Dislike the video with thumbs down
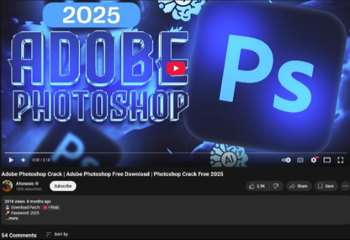The image size is (350, 240). tap(276, 186)
